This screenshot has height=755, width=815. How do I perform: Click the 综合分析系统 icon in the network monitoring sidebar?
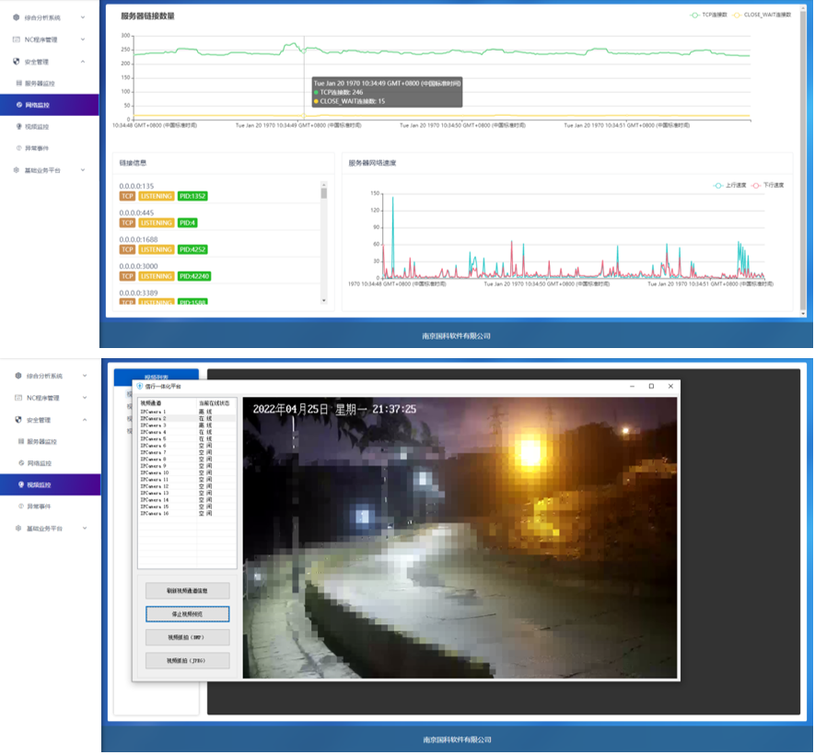coord(17,17)
